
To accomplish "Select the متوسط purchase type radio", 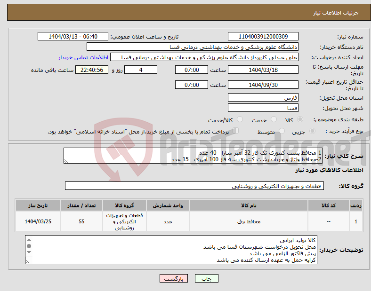I will pyautogui.click(x=282, y=131).
